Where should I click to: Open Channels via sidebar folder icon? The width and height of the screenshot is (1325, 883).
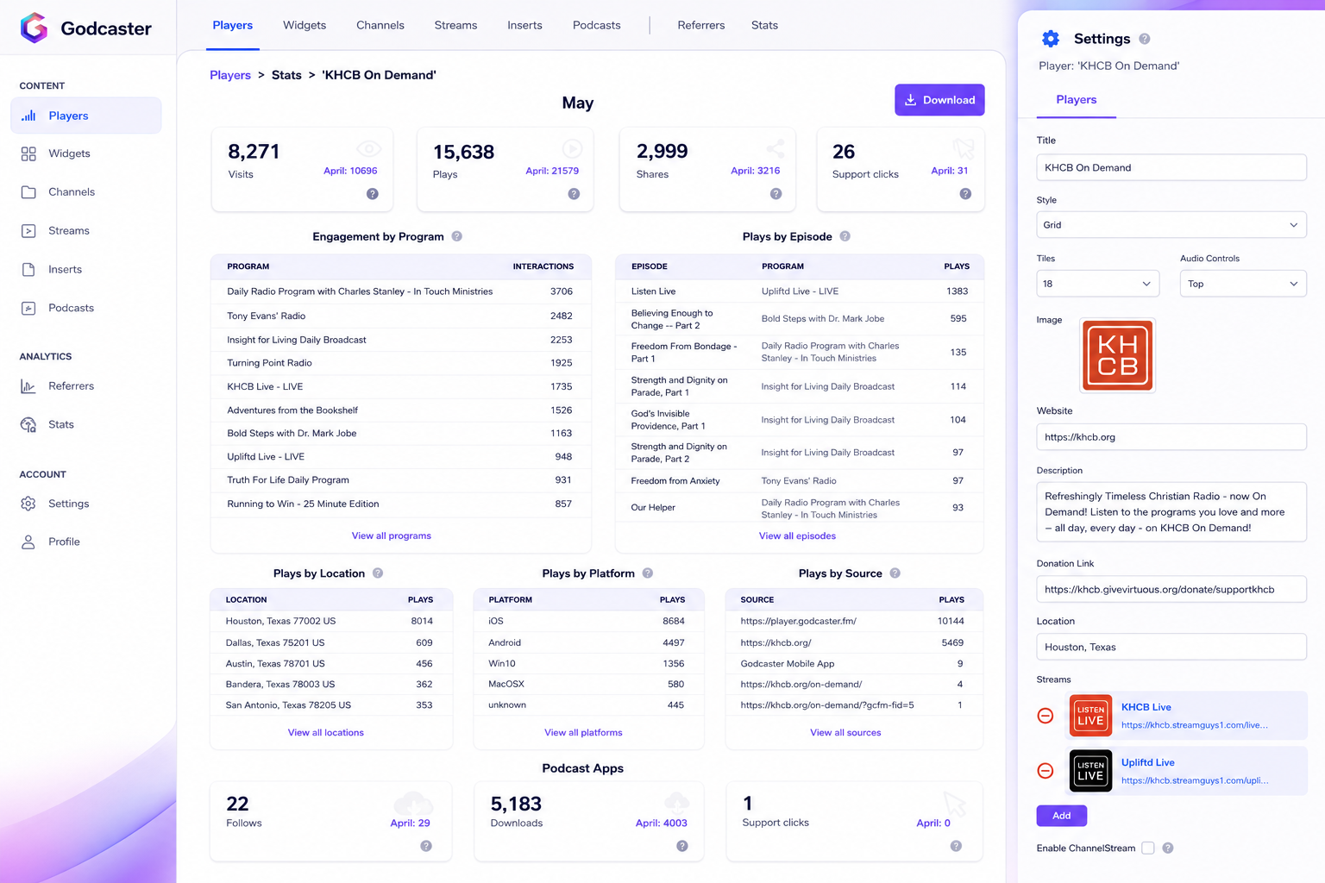(x=28, y=192)
